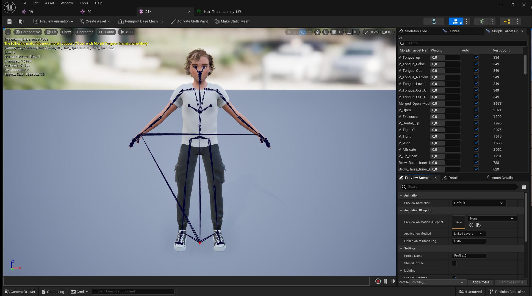The image size is (532, 296).
Task: Browse to Animation Blueprint asset folder icon
Action: (x=479, y=225)
